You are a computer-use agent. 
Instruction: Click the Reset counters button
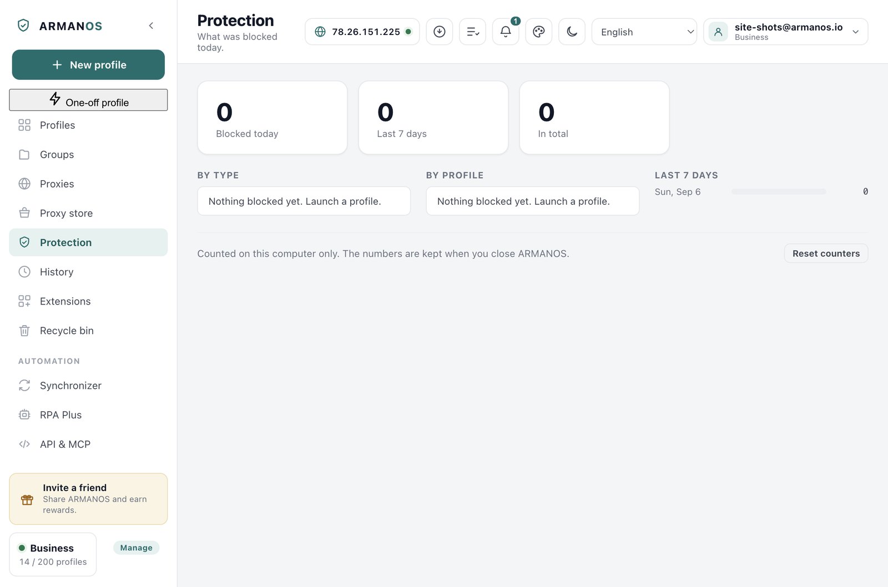coord(826,254)
